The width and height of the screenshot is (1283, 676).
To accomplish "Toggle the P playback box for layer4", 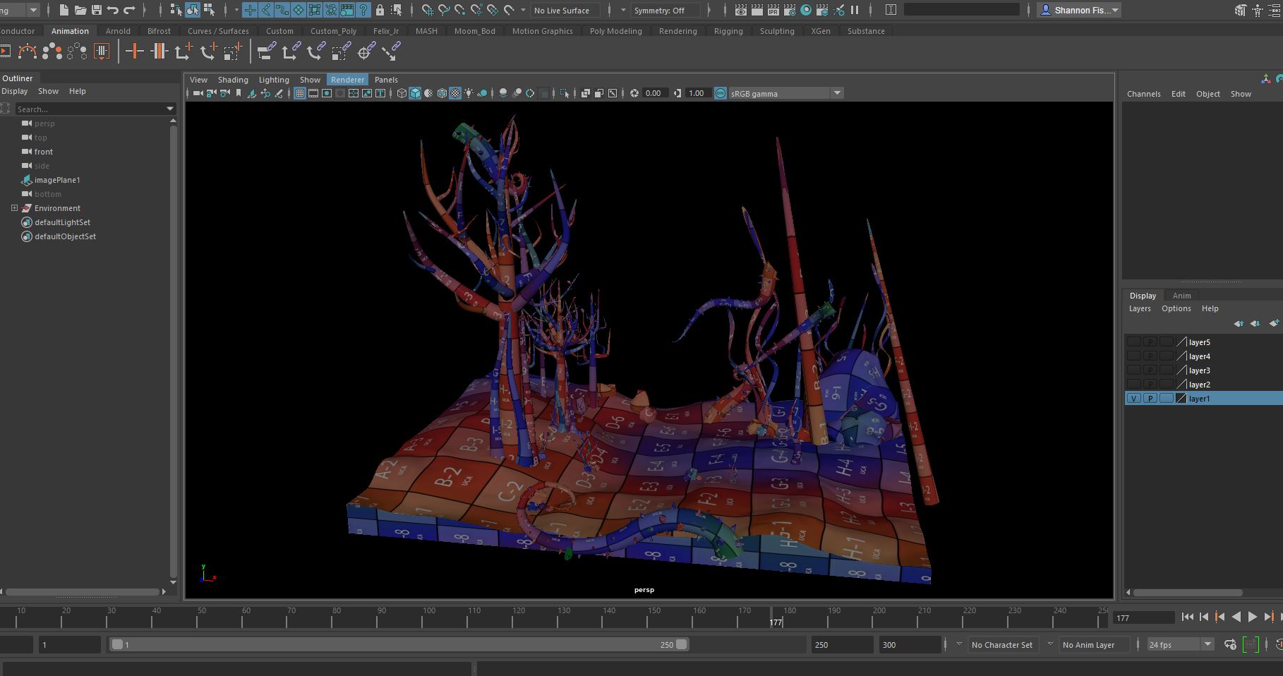I will pyautogui.click(x=1150, y=356).
